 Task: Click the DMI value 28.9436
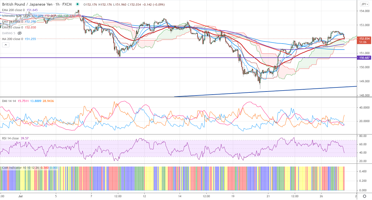coord(48,101)
